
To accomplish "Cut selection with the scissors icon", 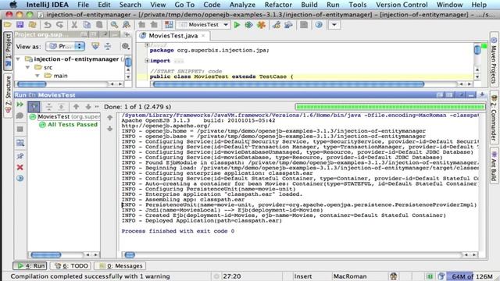I will pyautogui.click(x=74, y=25).
